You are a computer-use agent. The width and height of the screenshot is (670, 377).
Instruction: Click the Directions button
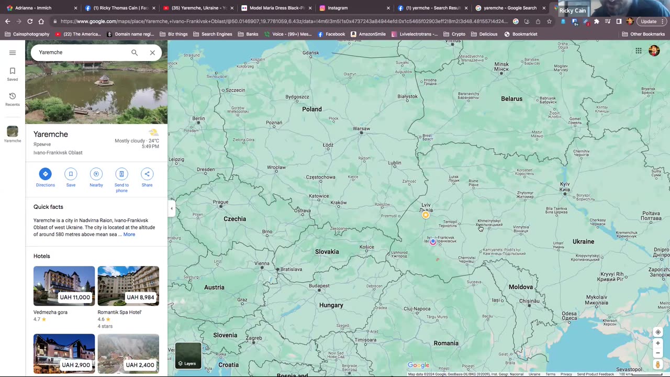pyautogui.click(x=46, y=178)
